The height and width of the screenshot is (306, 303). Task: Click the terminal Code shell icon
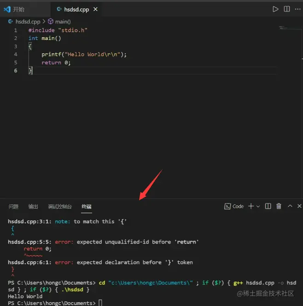click(x=227, y=206)
